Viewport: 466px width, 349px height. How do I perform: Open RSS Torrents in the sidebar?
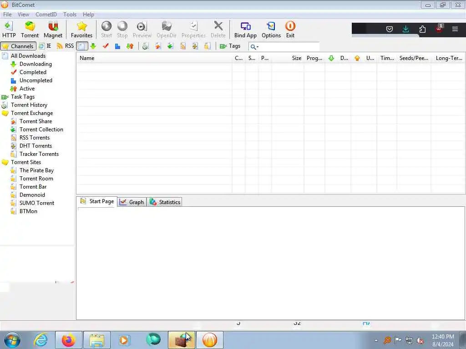tap(35, 137)
